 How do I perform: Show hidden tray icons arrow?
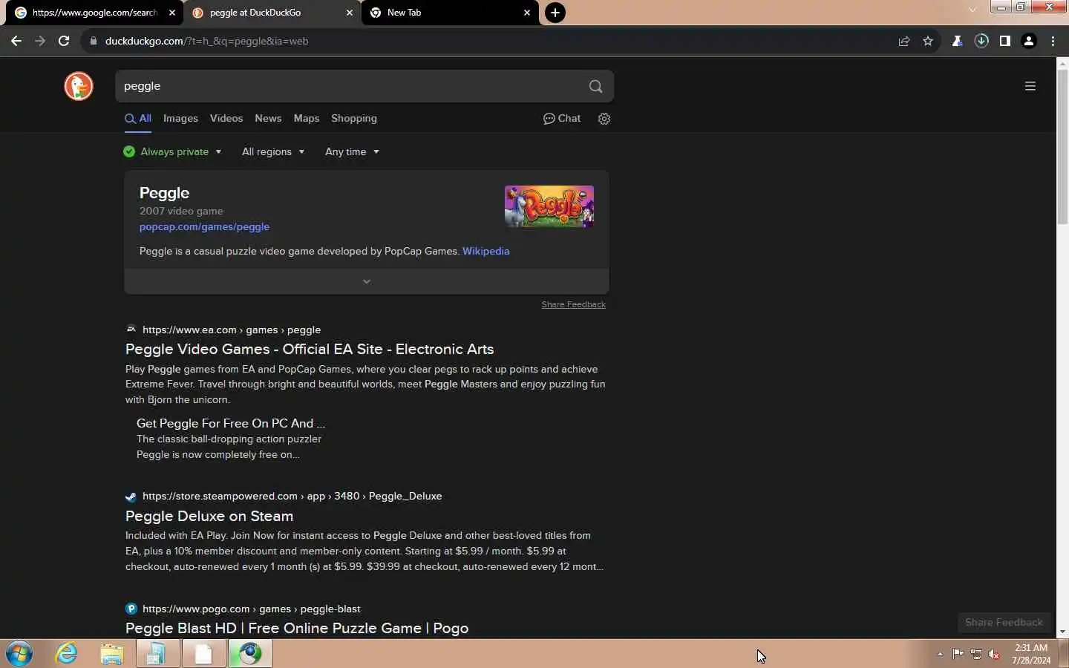(940, 654)
